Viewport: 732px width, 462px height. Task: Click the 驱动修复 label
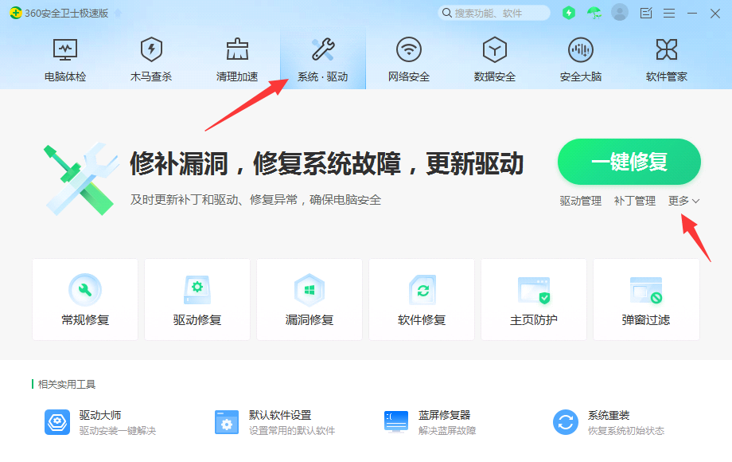197,320
